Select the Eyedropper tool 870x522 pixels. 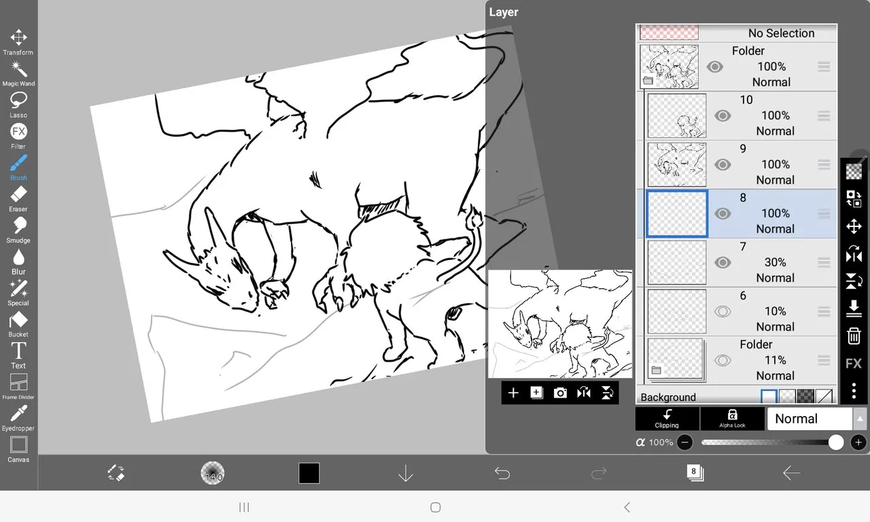18,418
